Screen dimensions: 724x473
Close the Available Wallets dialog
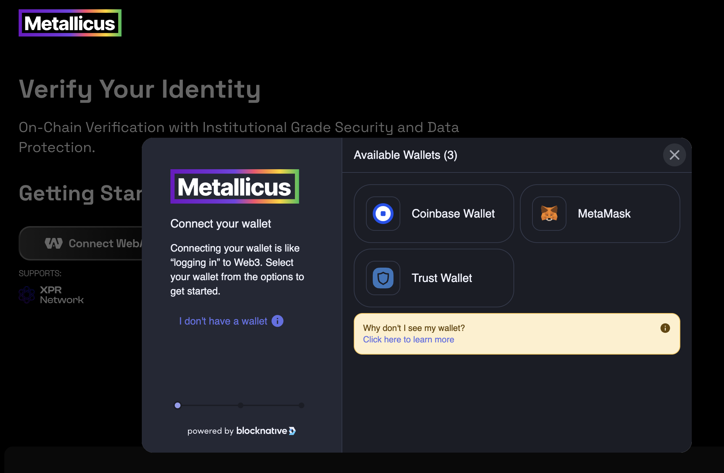674,155
